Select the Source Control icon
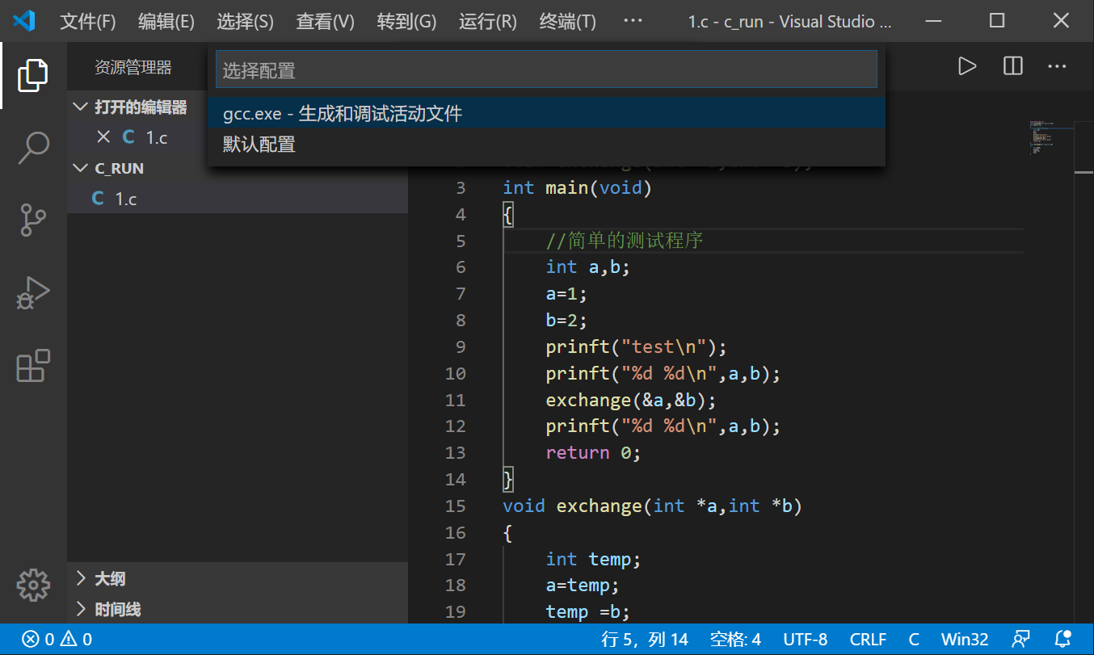 (x=32, y=220)
